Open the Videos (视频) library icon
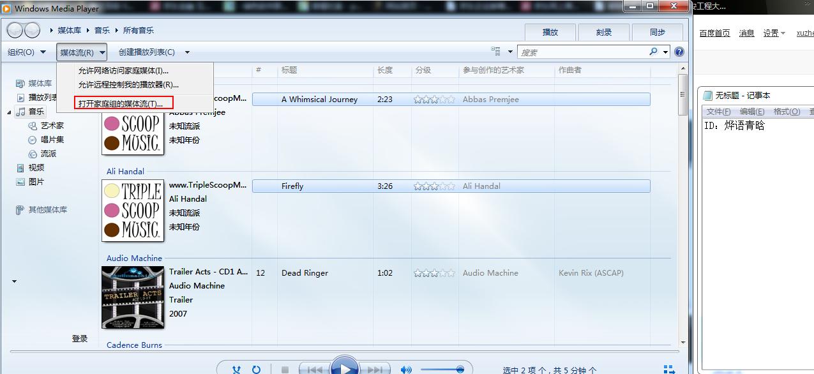 20,168
